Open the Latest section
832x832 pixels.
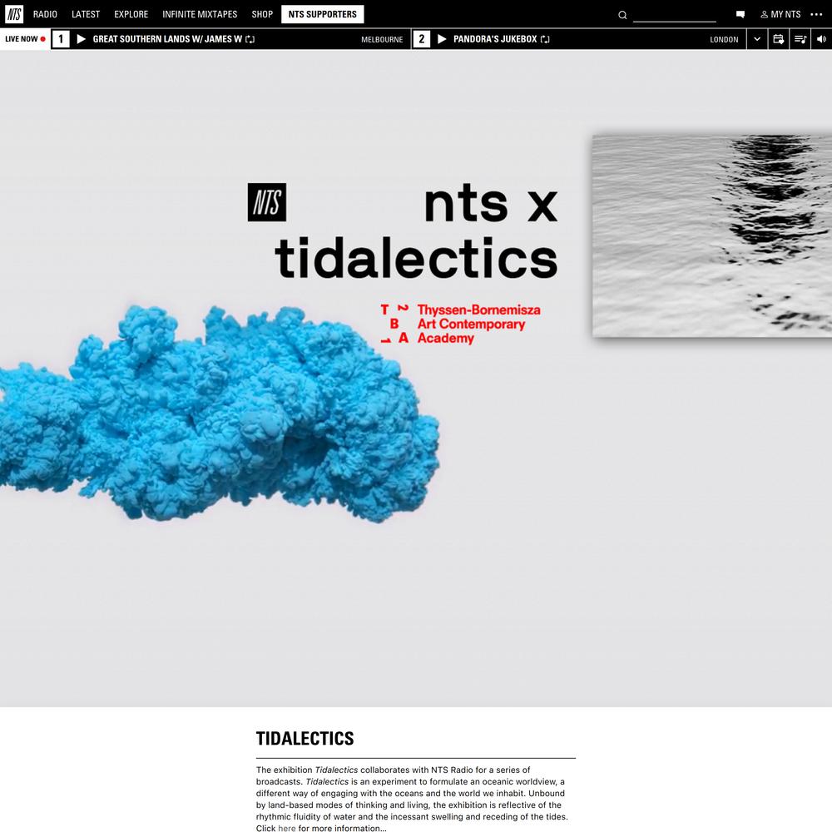(86, 14)
